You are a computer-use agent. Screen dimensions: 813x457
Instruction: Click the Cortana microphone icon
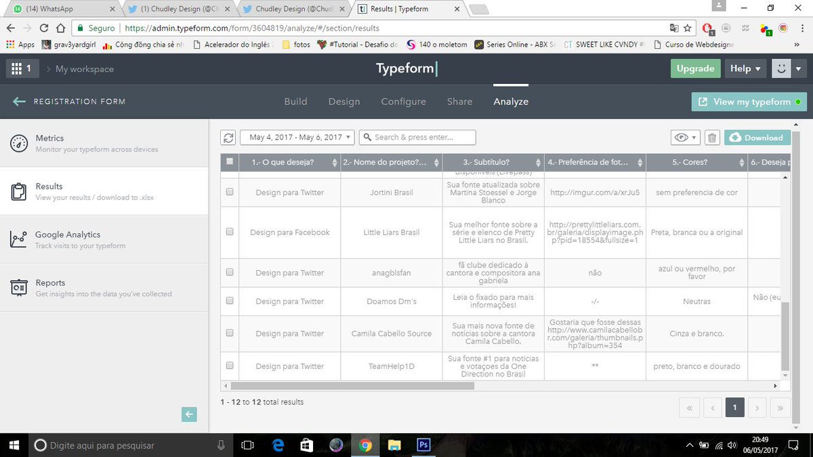pyautogui.click(x=221, y=445)
